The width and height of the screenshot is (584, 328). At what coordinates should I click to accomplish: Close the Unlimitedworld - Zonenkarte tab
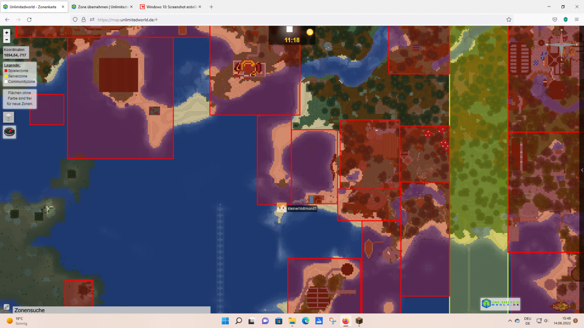coord(63,7)
